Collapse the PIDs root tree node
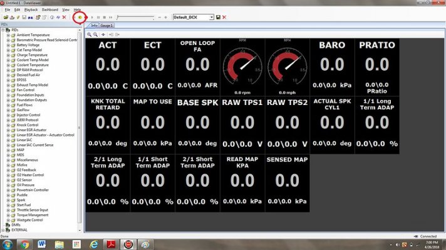This screenshot has width=446, height=250. pos(3,30)
